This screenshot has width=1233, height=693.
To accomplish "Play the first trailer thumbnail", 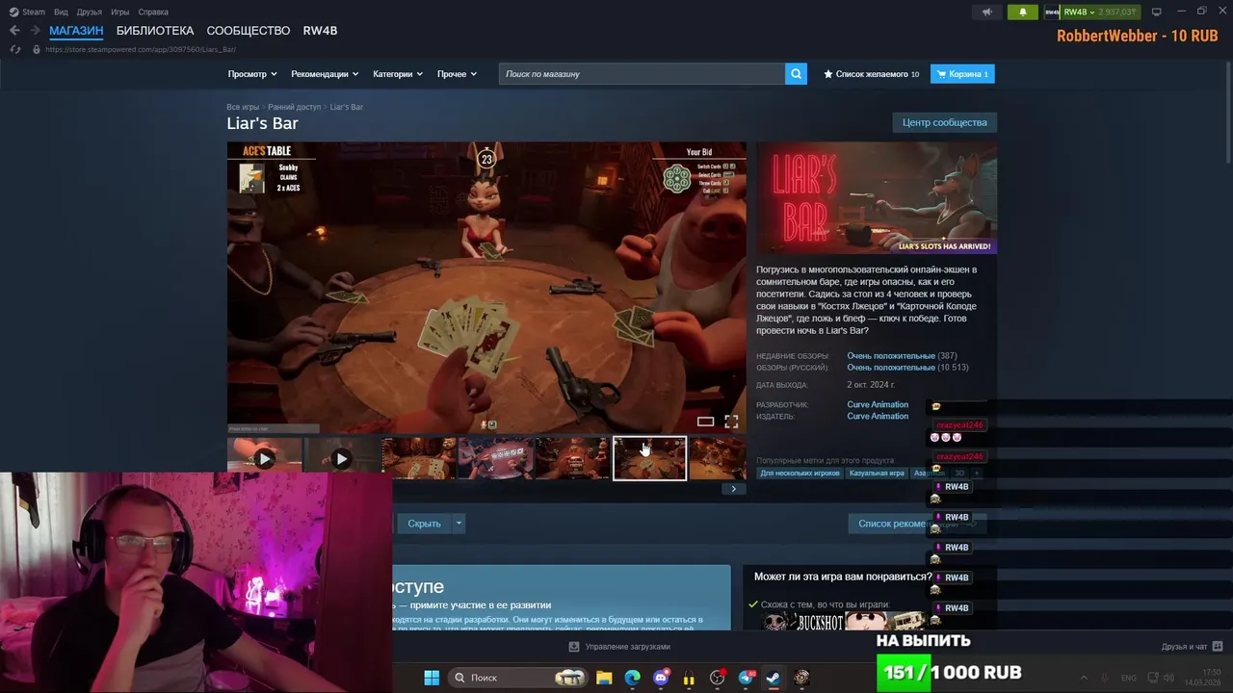I will [x=264, y=459].
